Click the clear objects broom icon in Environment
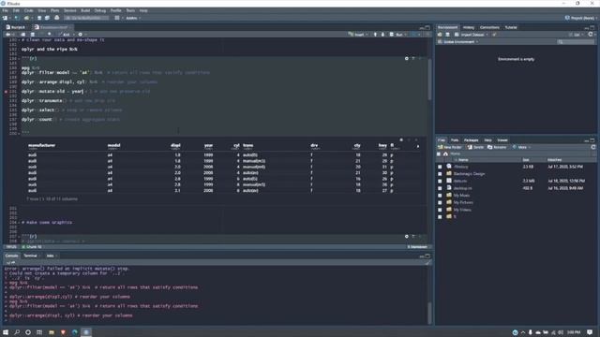Image resolution: width=600 pixels, height=337 pixels. click(494, 35)
